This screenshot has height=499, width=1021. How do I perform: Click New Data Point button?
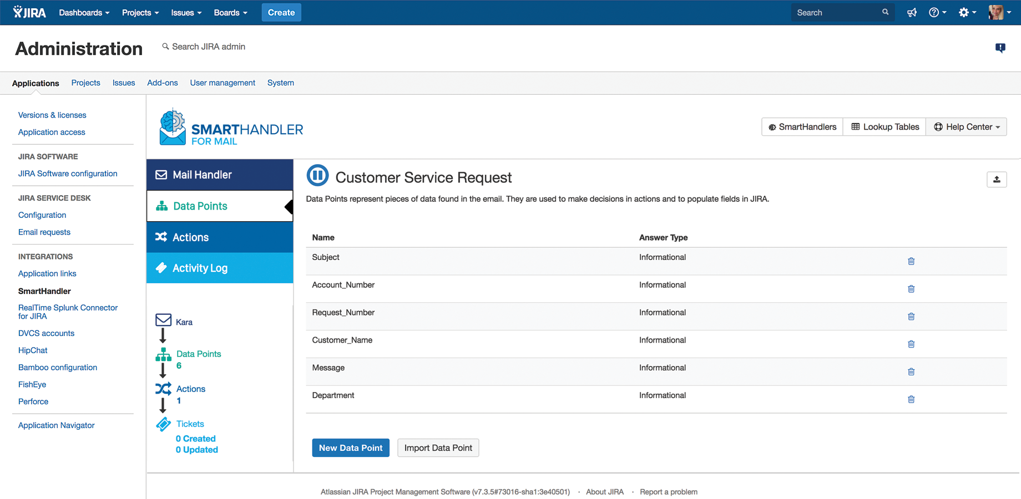[x=351, y=448]
